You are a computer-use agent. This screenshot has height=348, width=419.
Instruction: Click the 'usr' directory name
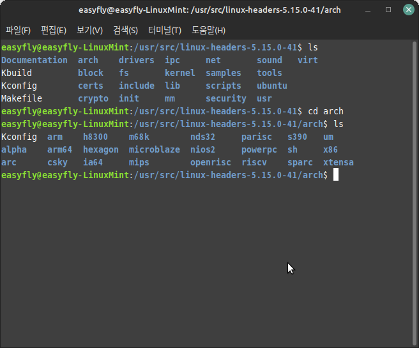[264, 98]
